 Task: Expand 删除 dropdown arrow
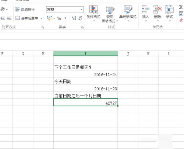158,21
